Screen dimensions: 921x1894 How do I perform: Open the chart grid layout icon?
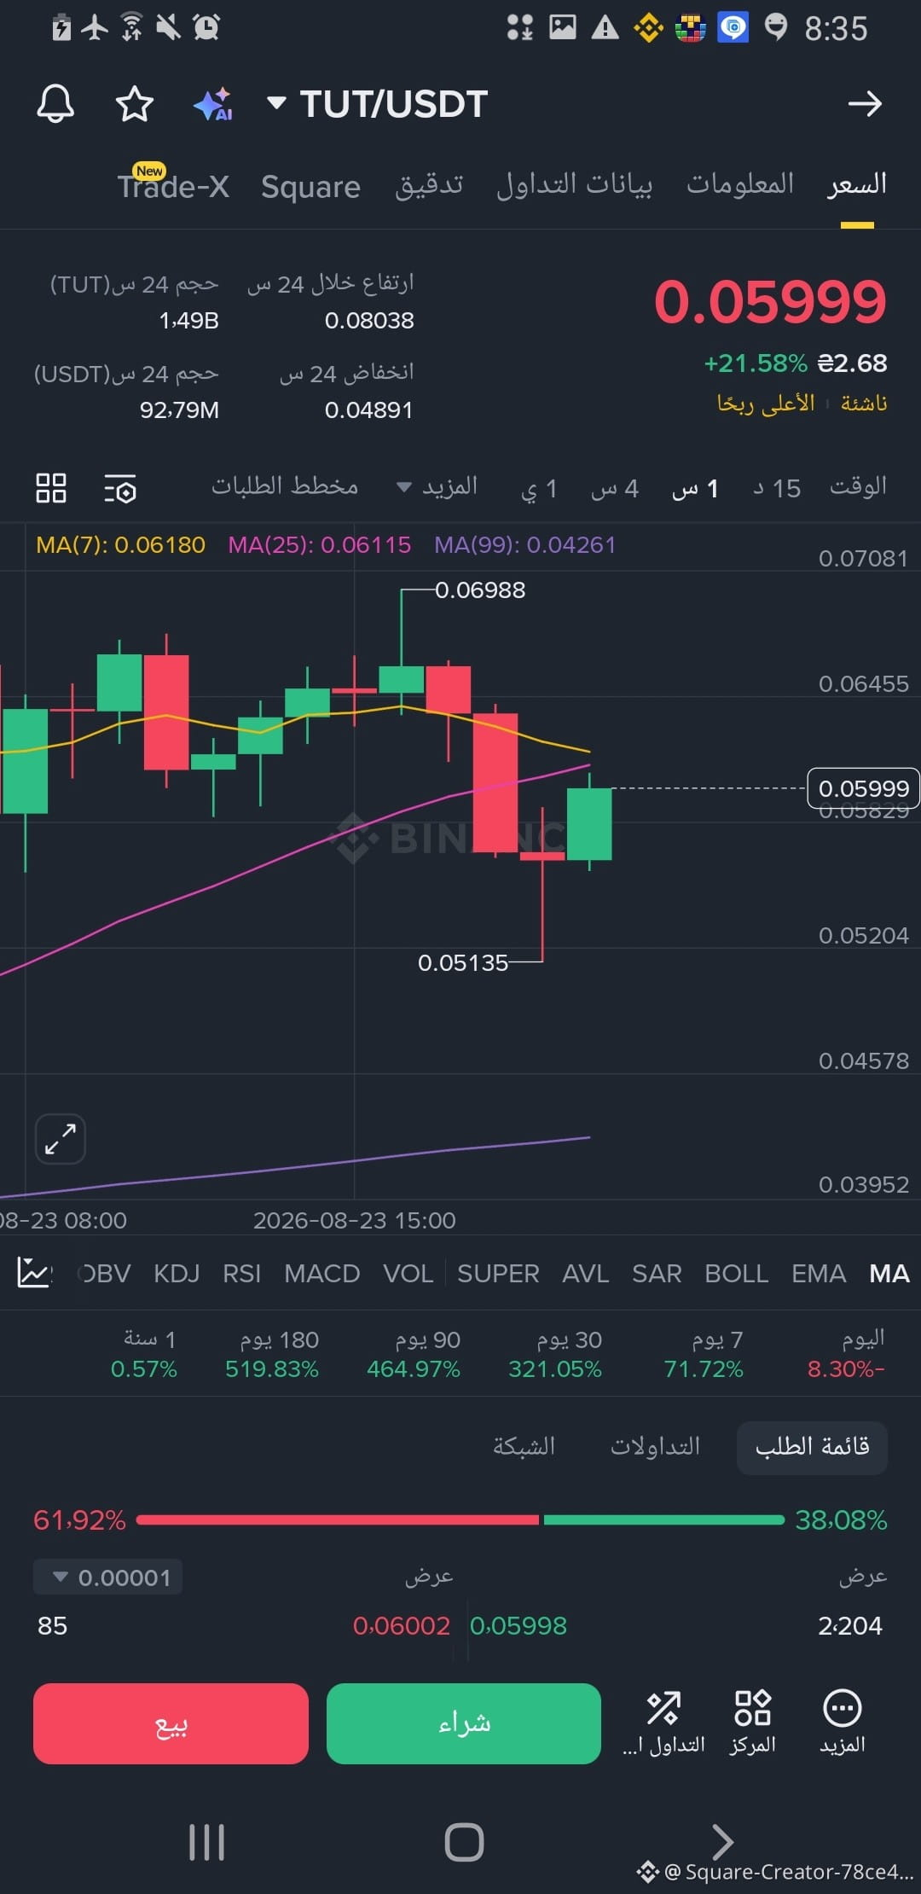click(x=51, y=488)
